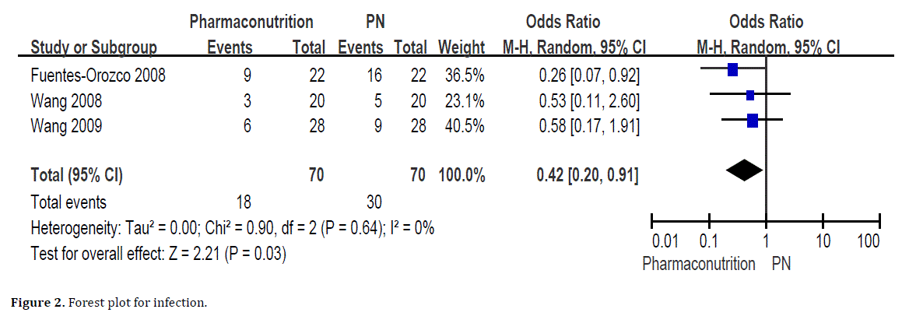Click the Weight column header
Screen dimensions: 916x316
(462, 47)
